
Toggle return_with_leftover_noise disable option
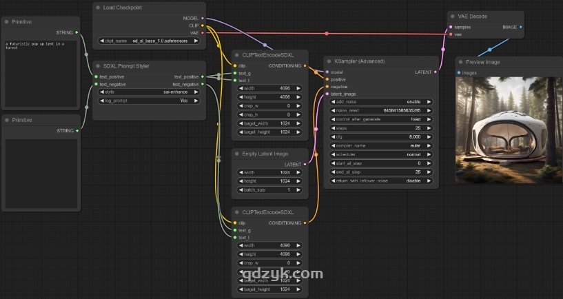point(381,181)
